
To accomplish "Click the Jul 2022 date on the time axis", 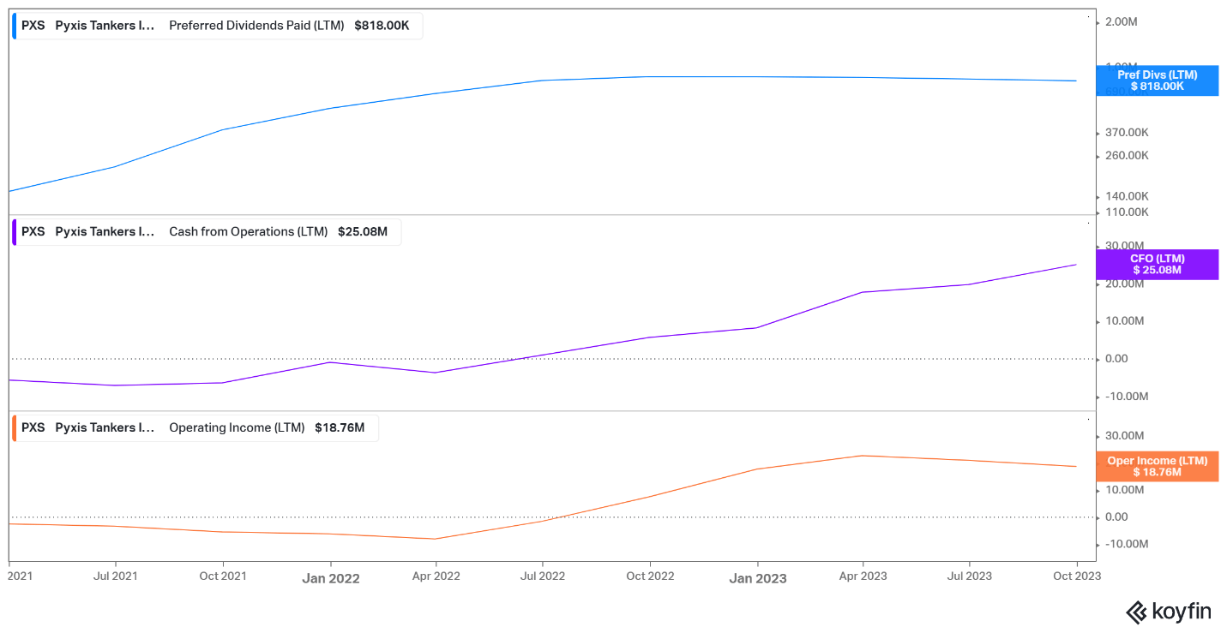I will (542, 576).
